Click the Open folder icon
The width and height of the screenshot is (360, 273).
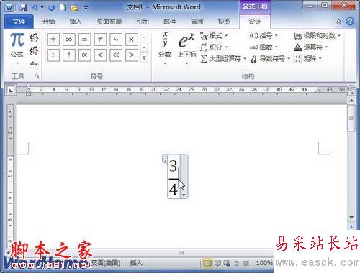pos(74,8)
